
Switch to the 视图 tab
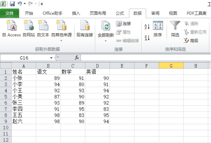coord(173,13)
